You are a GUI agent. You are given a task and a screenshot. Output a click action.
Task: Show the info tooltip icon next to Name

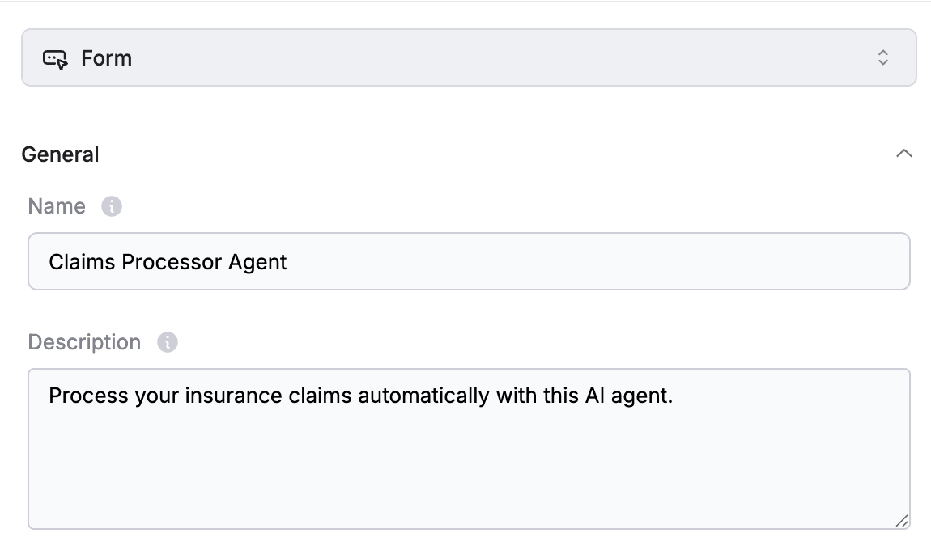pos(112,206)
